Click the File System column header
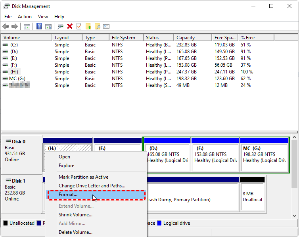The width and height of the screenshot is (299, 237). (x=123, y=38)
